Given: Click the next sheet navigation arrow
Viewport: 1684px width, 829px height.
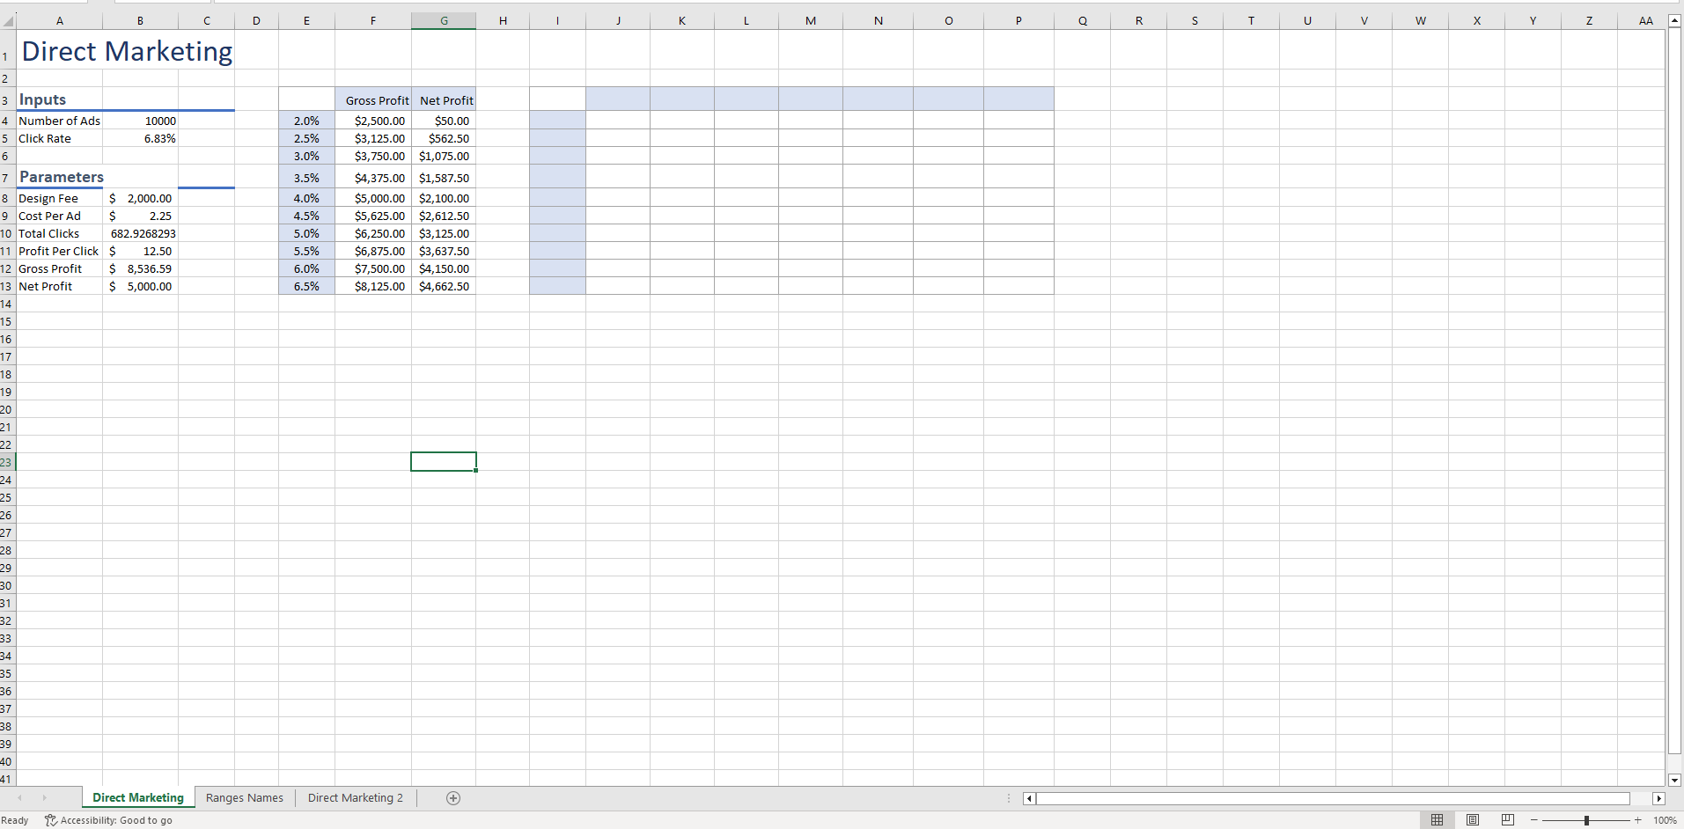Looking at the screenshot, I should coord(44,798).
